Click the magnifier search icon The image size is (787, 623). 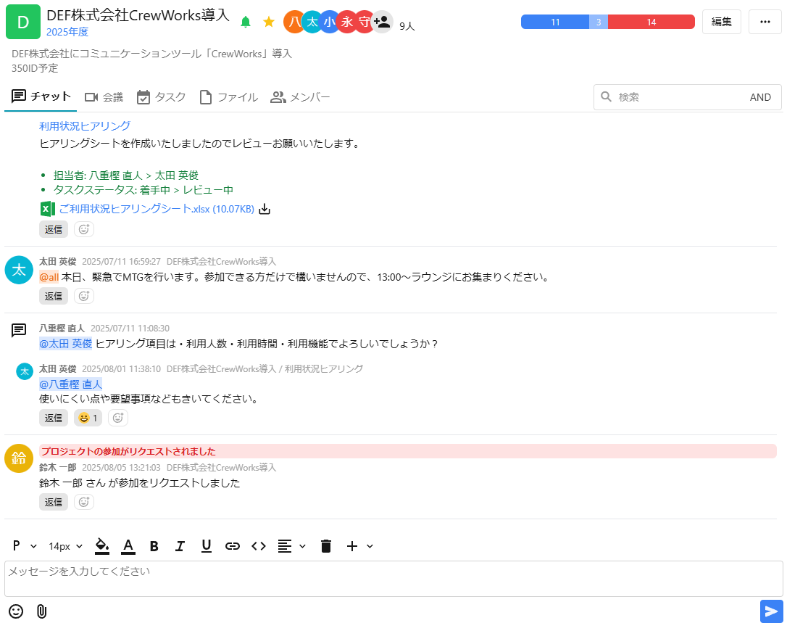tap(606, 96)
